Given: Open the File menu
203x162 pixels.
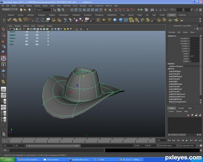Looking at the screenshot, I should 2,6.
